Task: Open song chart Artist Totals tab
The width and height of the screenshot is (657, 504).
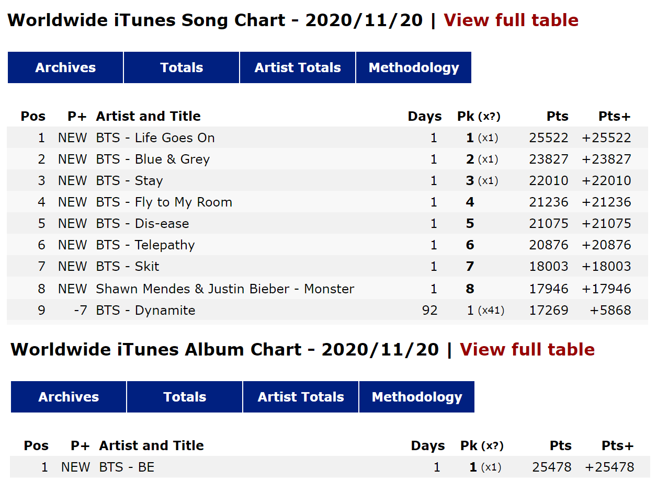Action: tap(298, 67)
